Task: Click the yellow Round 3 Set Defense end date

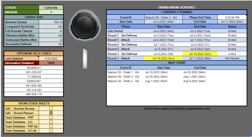Action: click(201, 54)
